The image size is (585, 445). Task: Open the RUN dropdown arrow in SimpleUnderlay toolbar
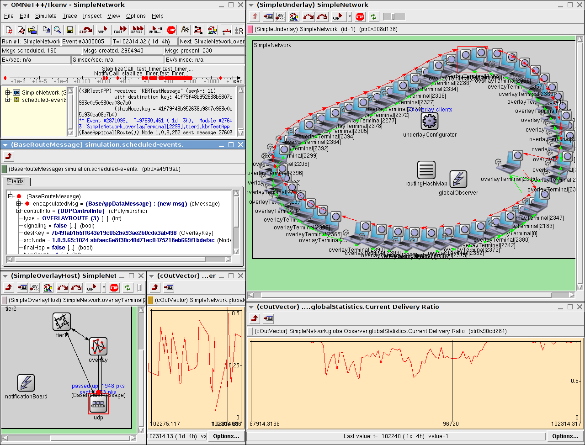tap(350, 17)
